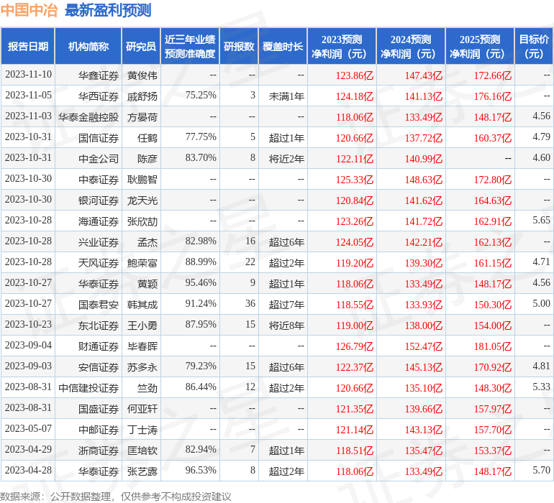This screenshot has width=554, height=503.
Task: Click analyst 方晏荷
Action: pyautogui.click(x=142, y=117)
